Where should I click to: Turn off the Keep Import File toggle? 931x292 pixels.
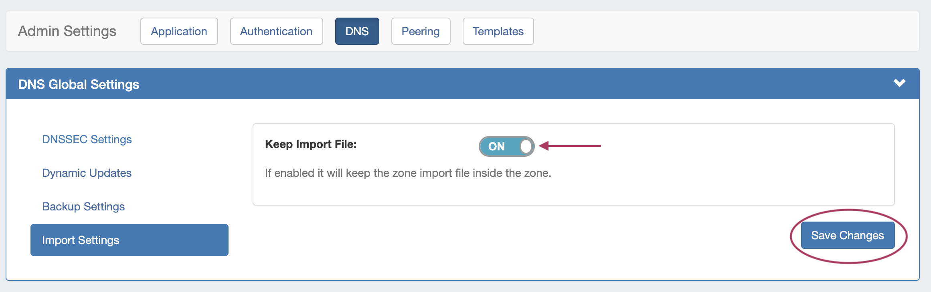coord(506,146)
